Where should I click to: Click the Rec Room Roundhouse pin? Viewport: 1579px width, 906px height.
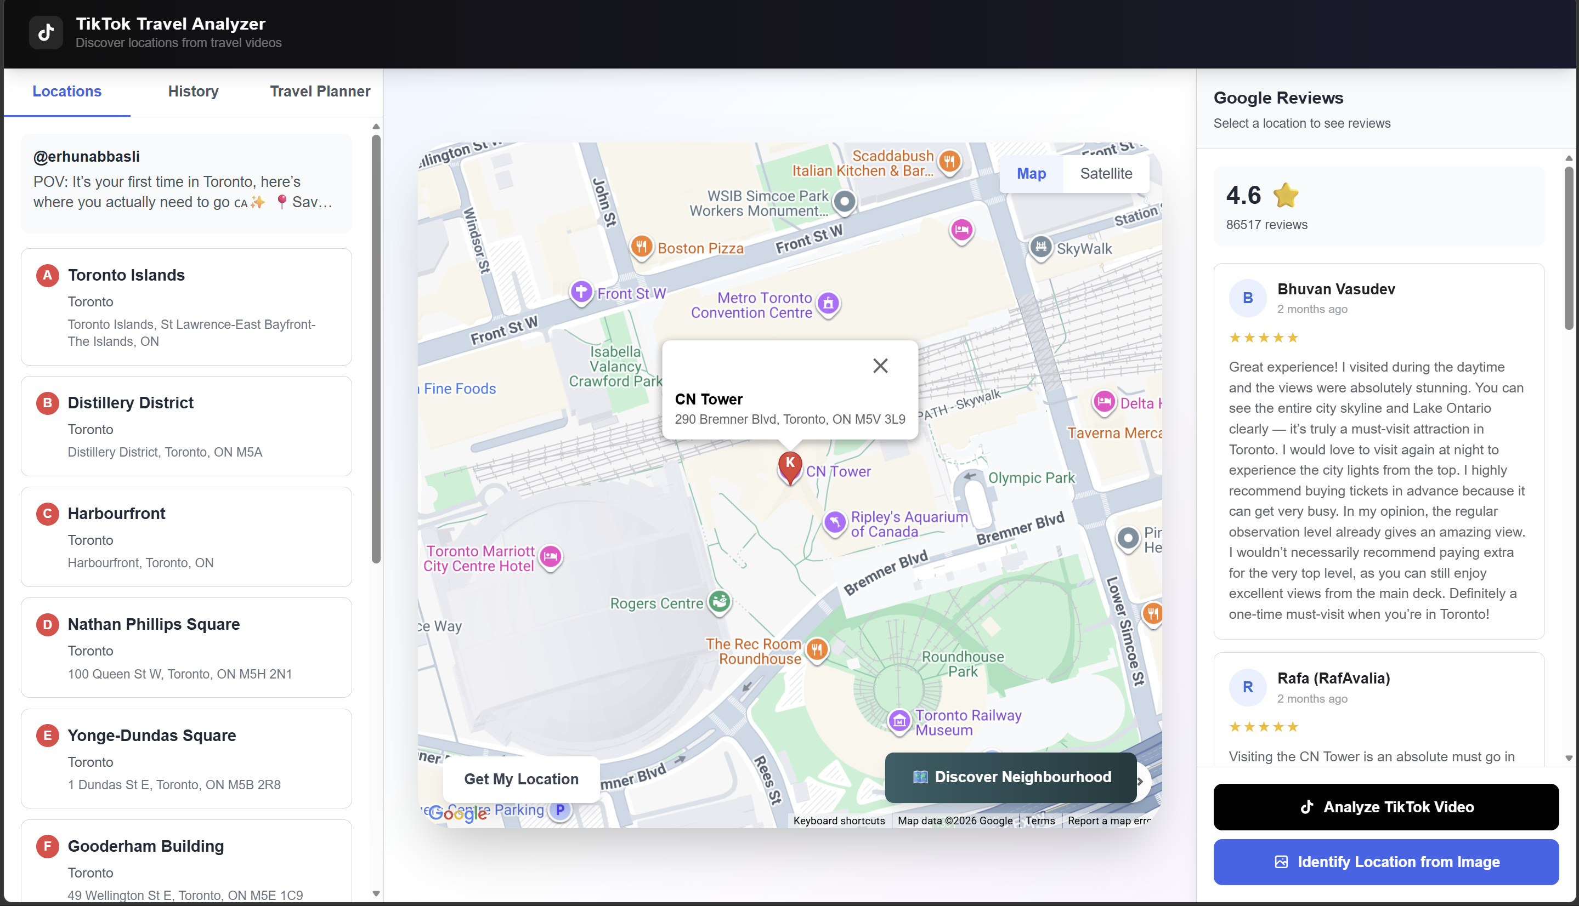coord(817,649)
